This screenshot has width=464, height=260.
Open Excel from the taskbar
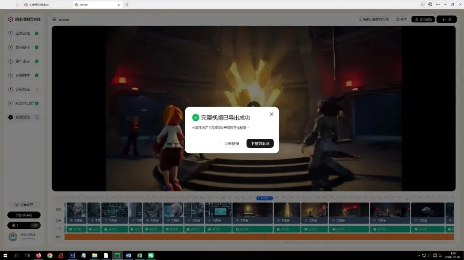[140, 256]
